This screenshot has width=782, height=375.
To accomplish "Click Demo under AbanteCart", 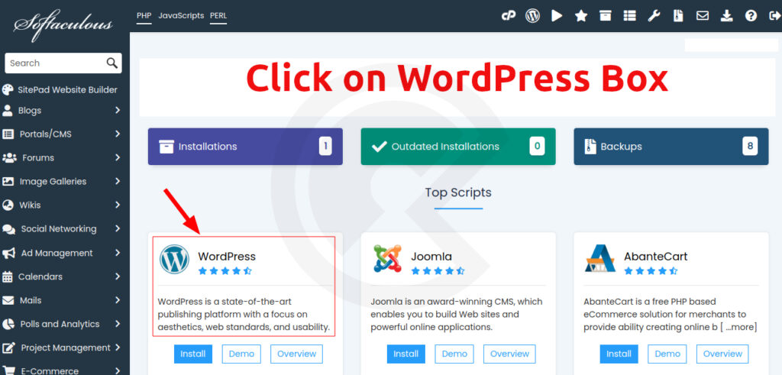I will point(667,354).
